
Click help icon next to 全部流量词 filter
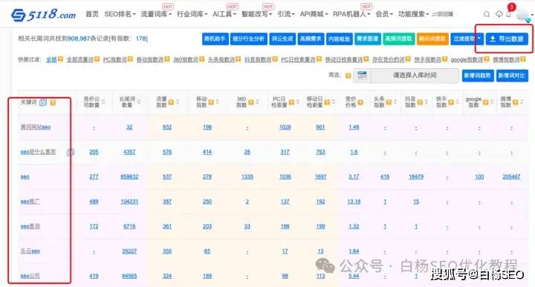[97, 59]
